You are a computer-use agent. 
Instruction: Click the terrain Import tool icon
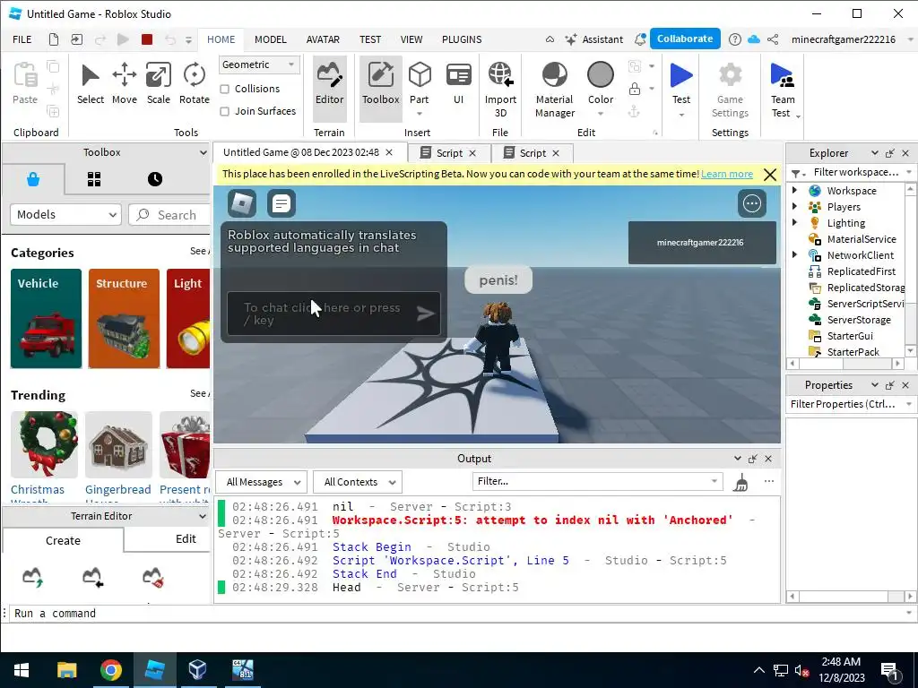(92, 577)
